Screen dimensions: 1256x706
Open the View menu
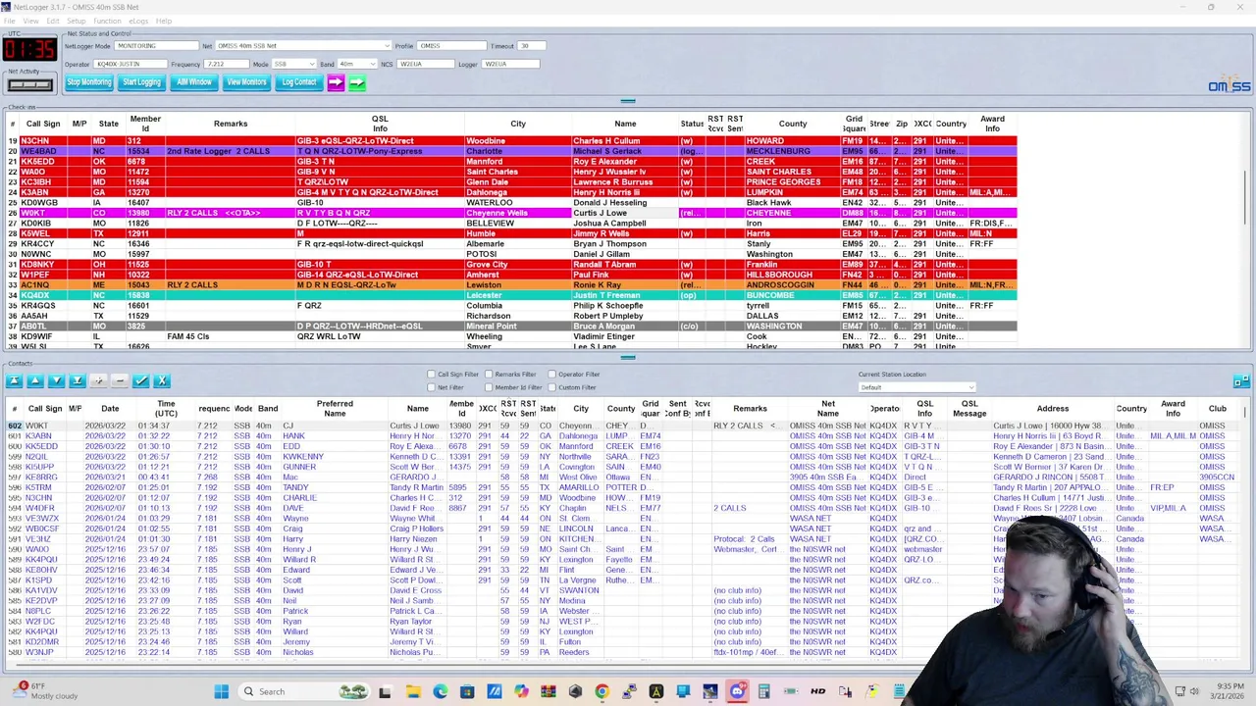point(31,21)
